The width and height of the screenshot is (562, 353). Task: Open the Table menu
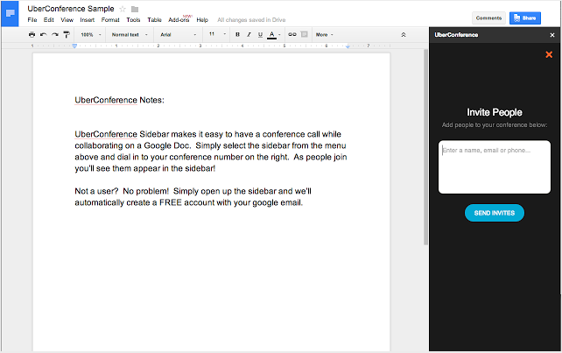154,20
